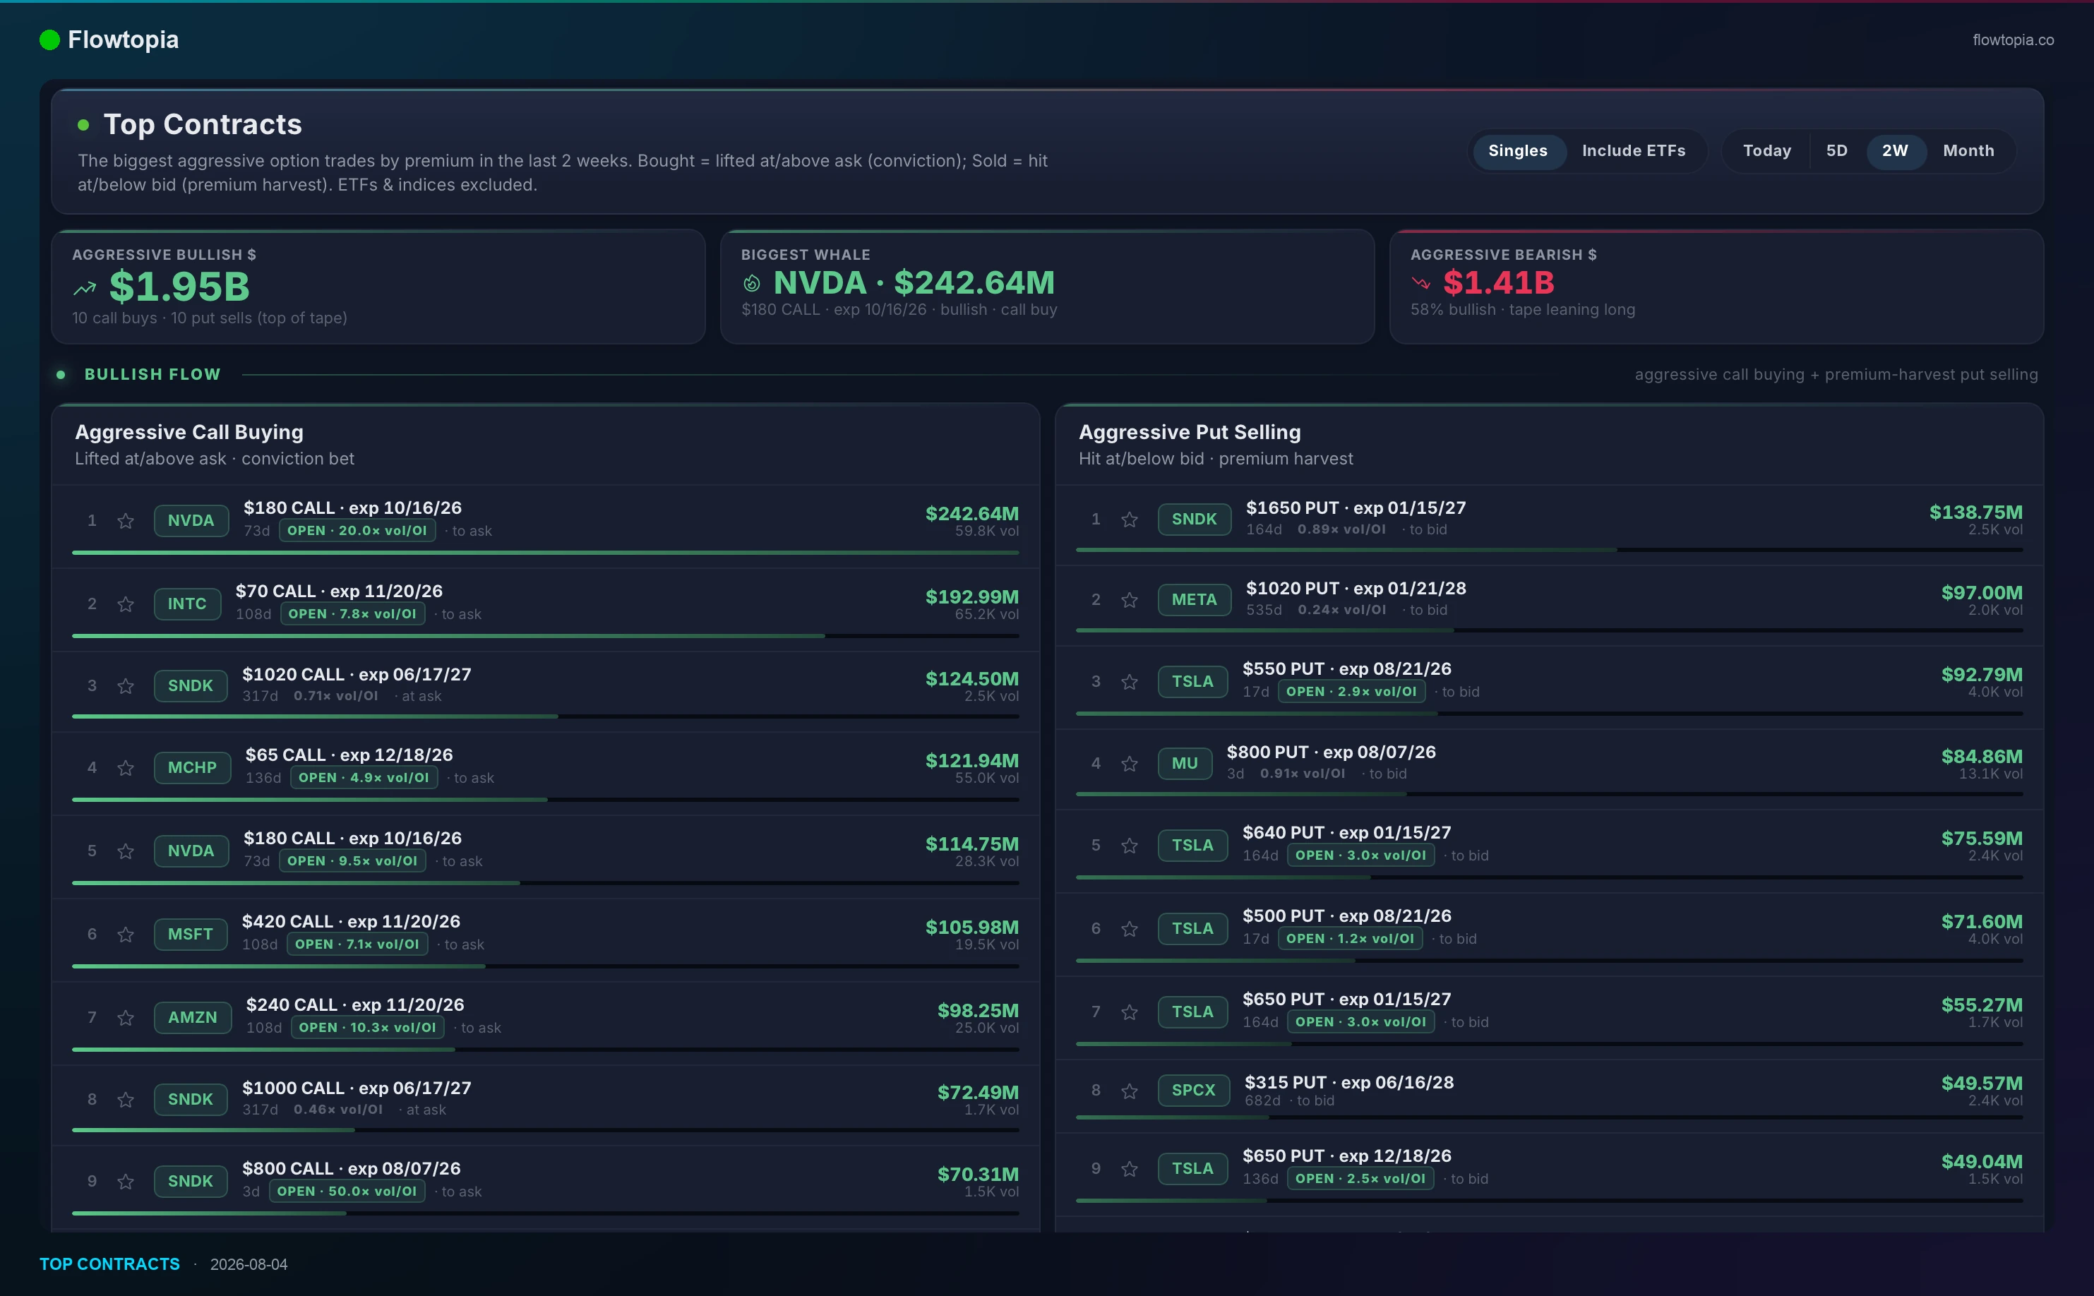Image resolution: width=2094 pixels, height=1296 pixels.
Task: Open the MSFT ticker tag
Action: (x=191, y=933)
